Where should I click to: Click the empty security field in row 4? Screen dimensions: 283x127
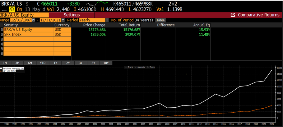(x=29, y=44)
